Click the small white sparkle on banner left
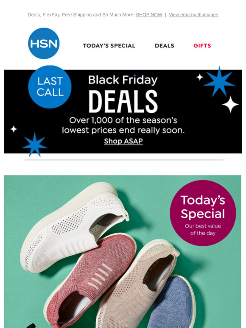 tap(14, 129)
